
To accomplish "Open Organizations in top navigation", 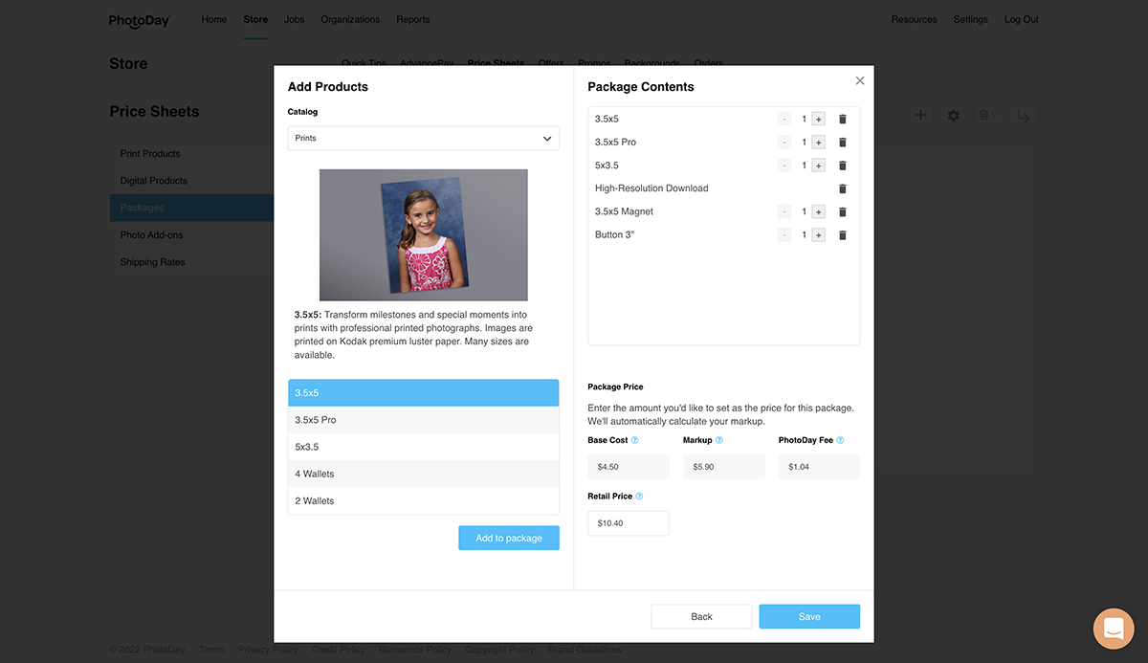I will coord(350,19).
